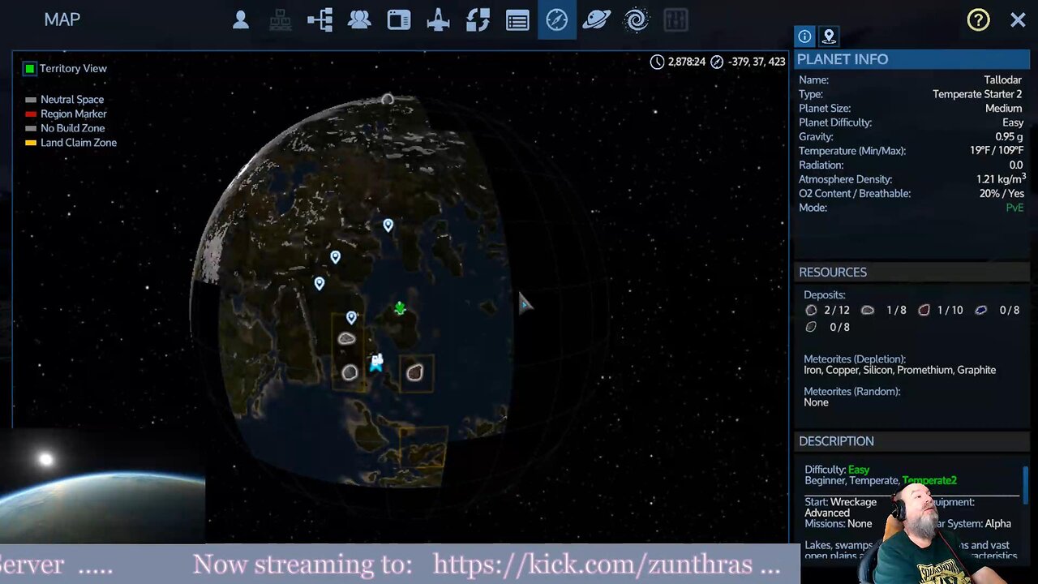Click the 1/8 deposit resource icon
Viewport: 1038px width, 584px height.
click(x=867, y=311)
